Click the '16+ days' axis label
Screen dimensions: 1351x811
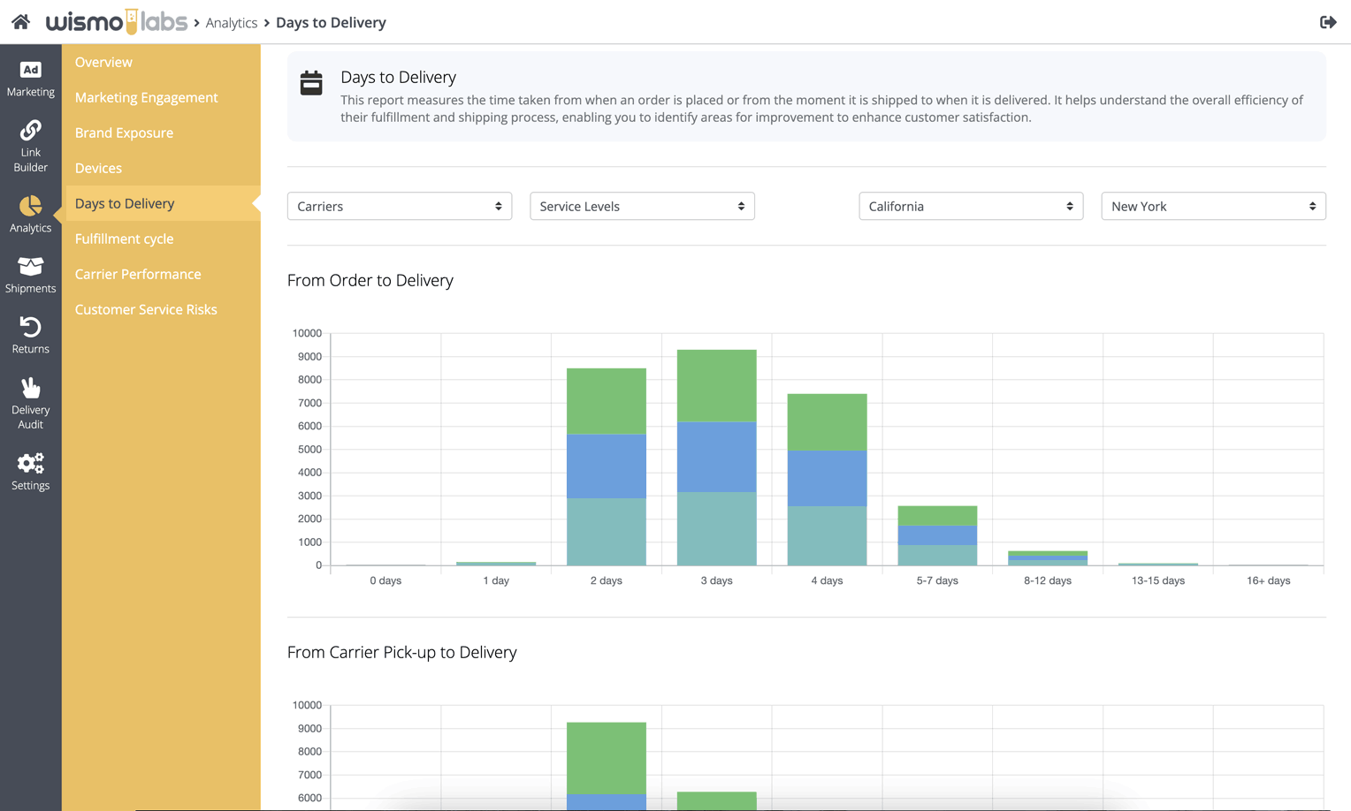[x=1268, y=580]
